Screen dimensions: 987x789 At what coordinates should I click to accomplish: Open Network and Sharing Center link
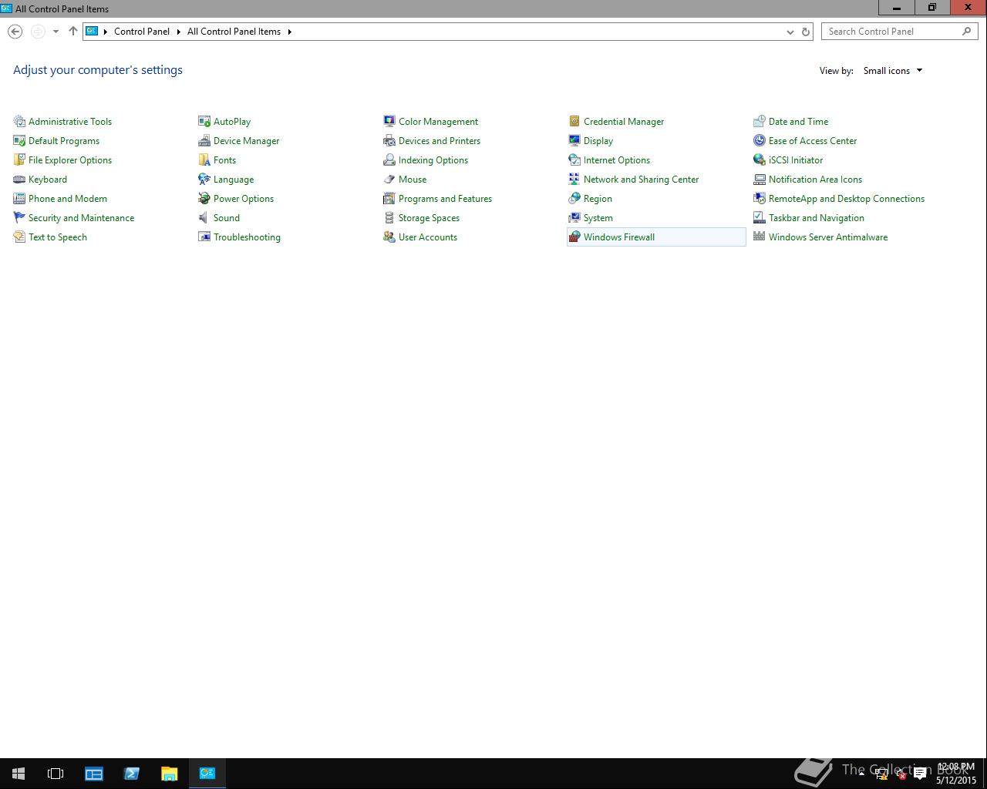[641, 180]
